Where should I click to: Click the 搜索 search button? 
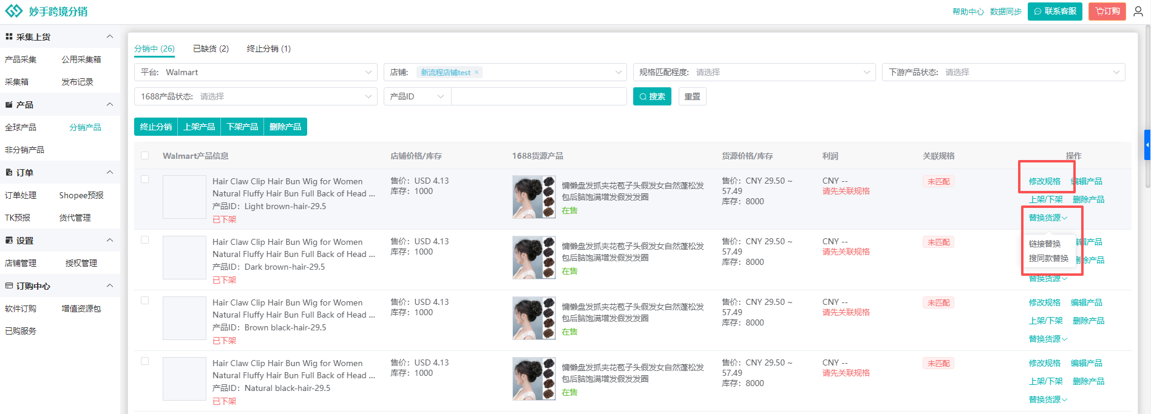pyautogui.click(x=651, y=96)
